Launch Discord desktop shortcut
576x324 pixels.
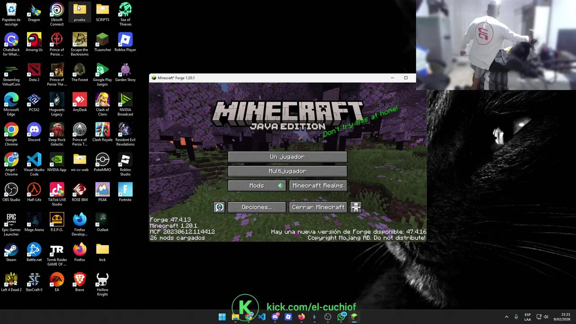coord(34,132)
